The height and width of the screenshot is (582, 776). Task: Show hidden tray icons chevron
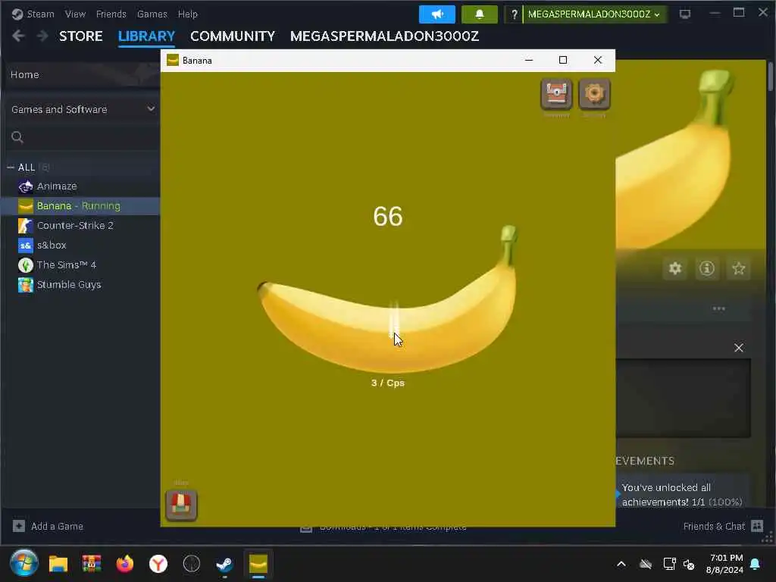coord(621,564)
